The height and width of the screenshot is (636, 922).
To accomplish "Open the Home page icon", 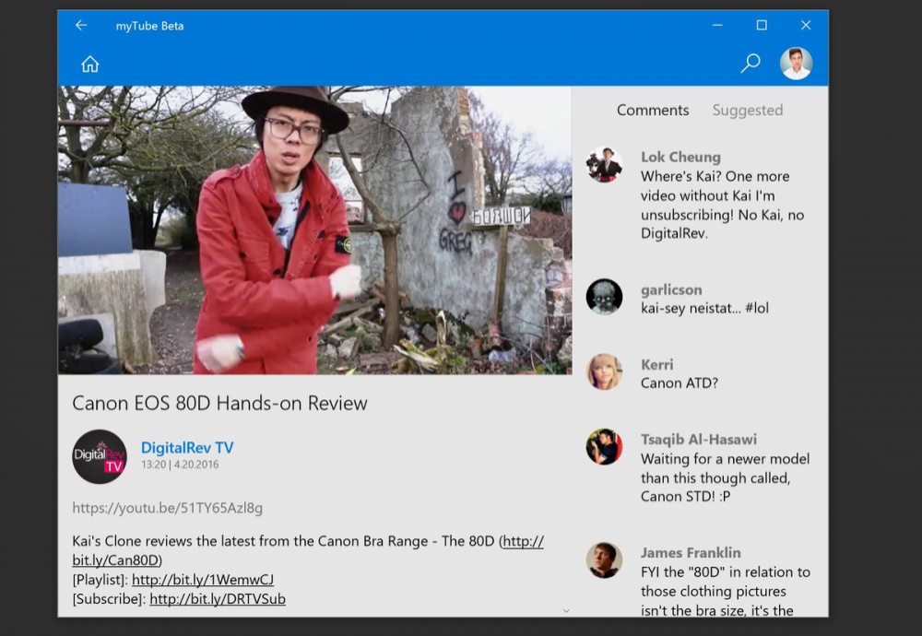I will [x=90, y=64].
